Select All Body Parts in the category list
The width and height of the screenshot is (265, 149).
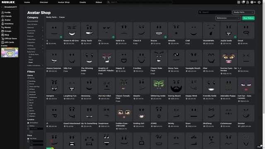point(34,55)
